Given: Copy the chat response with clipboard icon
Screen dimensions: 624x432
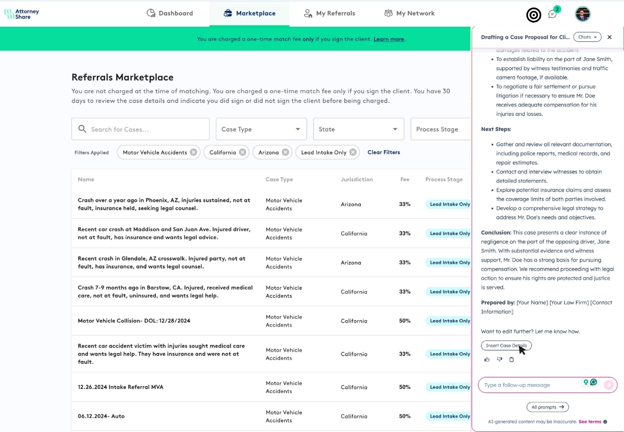Looking at the screenshot, I should pos(512,360).
